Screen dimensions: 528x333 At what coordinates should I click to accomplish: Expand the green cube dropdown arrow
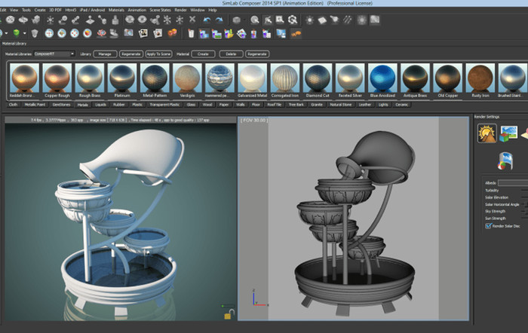[x=25, y=33]
